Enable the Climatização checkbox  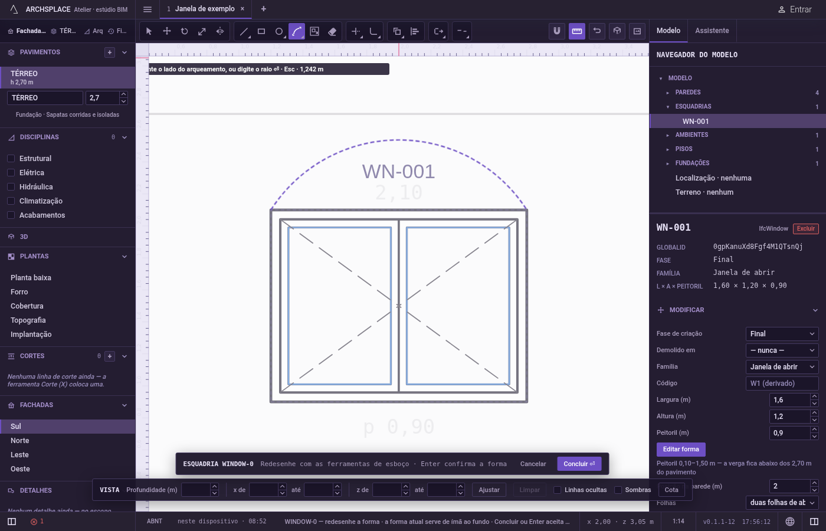[x=11, y=201]
